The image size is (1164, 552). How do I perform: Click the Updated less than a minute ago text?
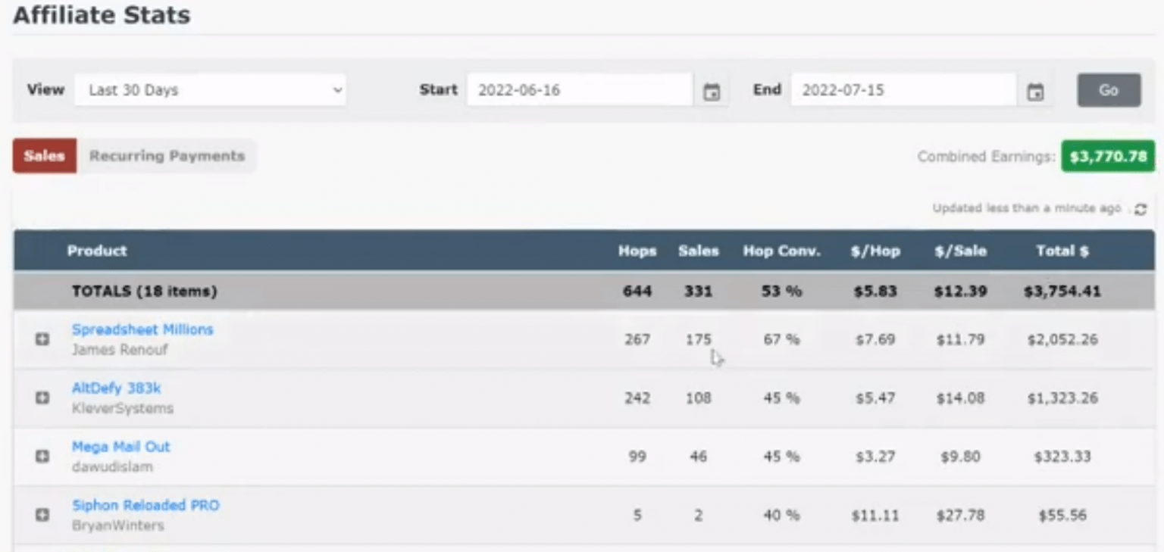click(x=1027, y=208)
